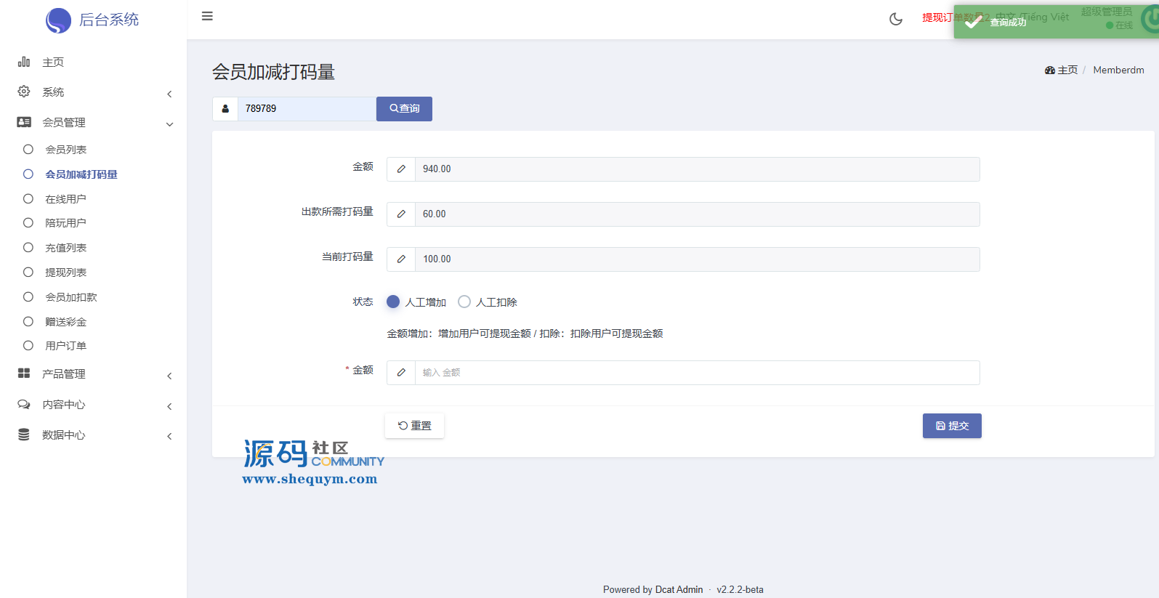Dismiss the 查询成功 success toast

(1056, 22)
